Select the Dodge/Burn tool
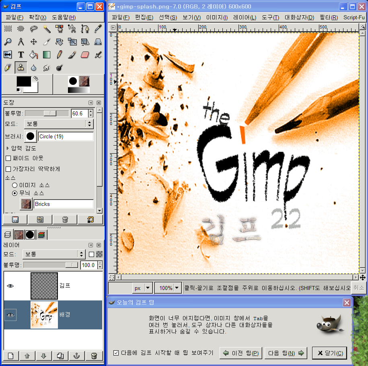Viewport: 368px width, 366px height. pyautogui.click(x=60, y=68)
